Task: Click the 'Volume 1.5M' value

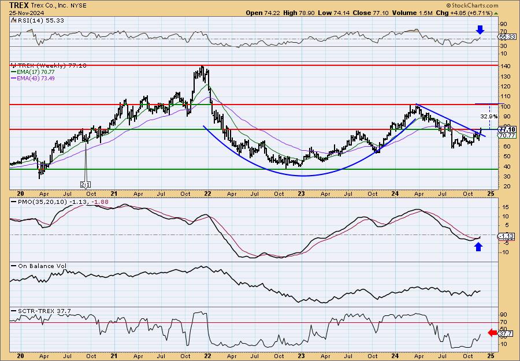Action: [x=412, y=13]
